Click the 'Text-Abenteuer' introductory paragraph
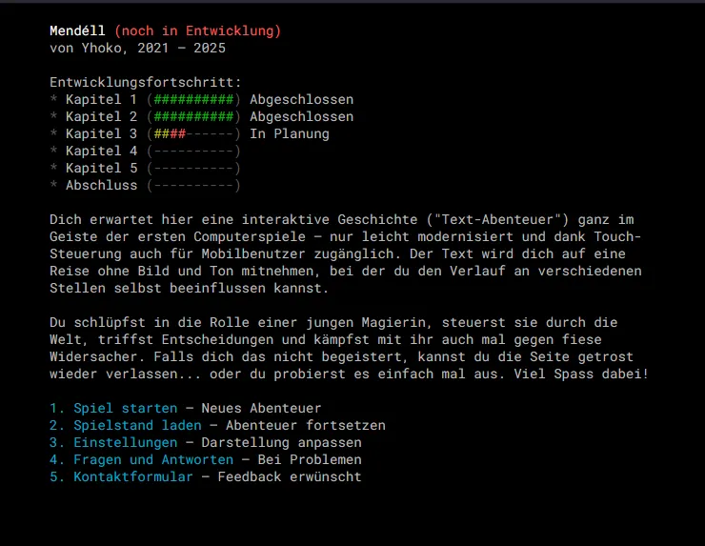This screenshot has height=546, width=705. (346, 253)
